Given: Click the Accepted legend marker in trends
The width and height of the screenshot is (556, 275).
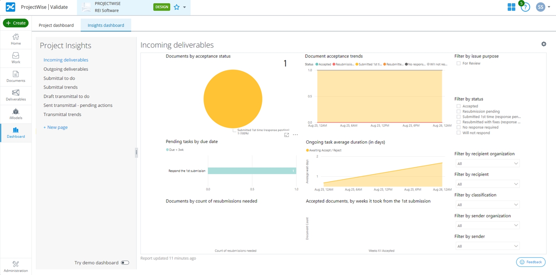Looking at the screenshot, I should pos(317,64).
